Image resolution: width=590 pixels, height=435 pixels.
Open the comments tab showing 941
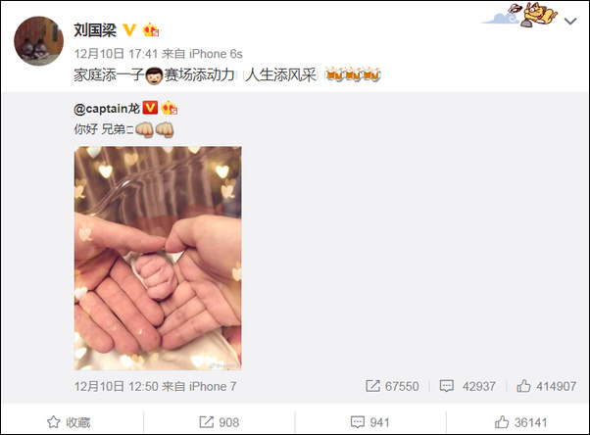click(369, 422)
